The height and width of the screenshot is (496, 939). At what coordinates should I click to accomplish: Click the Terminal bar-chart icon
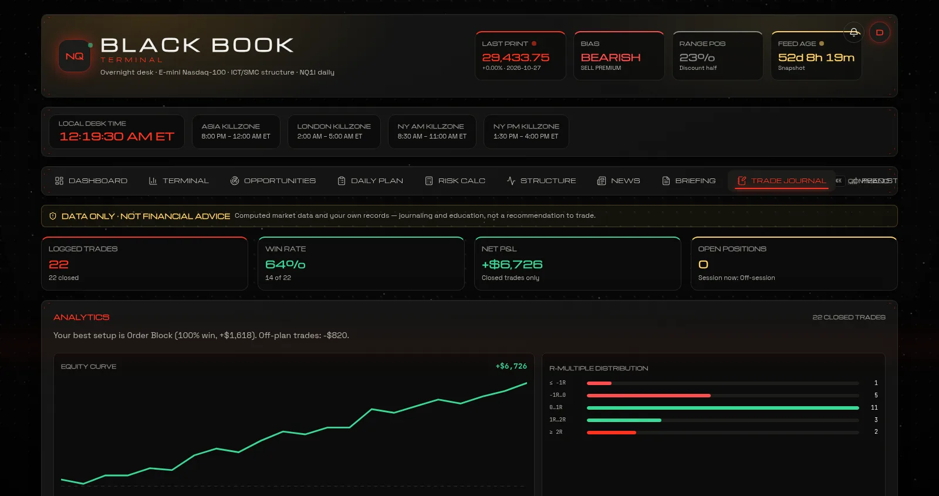pos(153,181)
